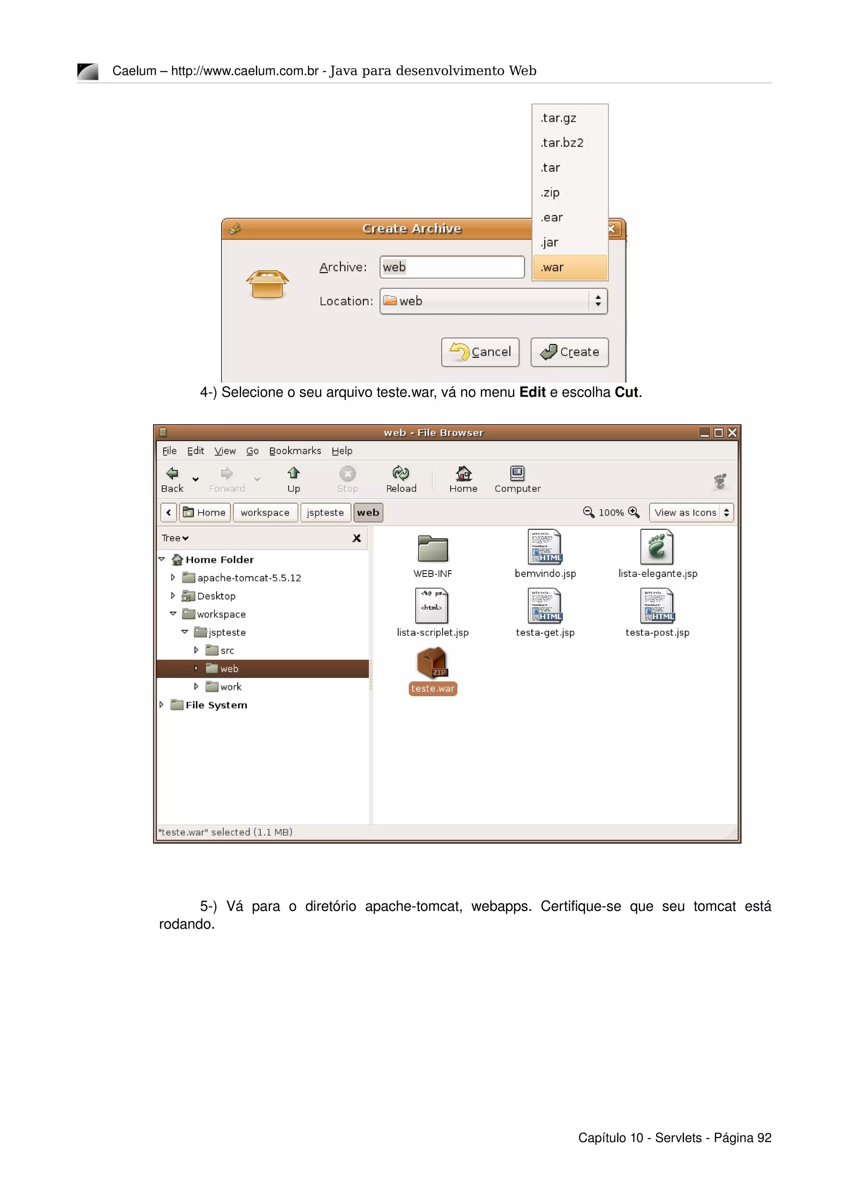Image resolution: width=848 pixels, height=1201 pixels.
Task: Select the web folder in tree
Action: (263, 668)
